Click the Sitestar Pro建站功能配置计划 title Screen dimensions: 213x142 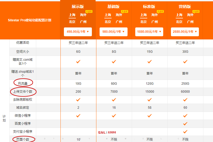coord(30,20)
